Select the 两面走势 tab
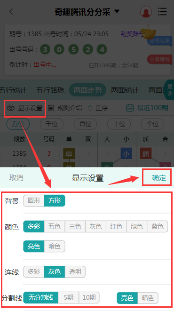This screenshot has height=311, width=174. tap(87, 90)
